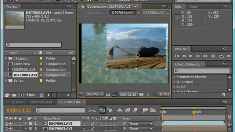Click yellow label swatch of 111.prproj
This screenshot has width=235, height=132.
[41, 58]
